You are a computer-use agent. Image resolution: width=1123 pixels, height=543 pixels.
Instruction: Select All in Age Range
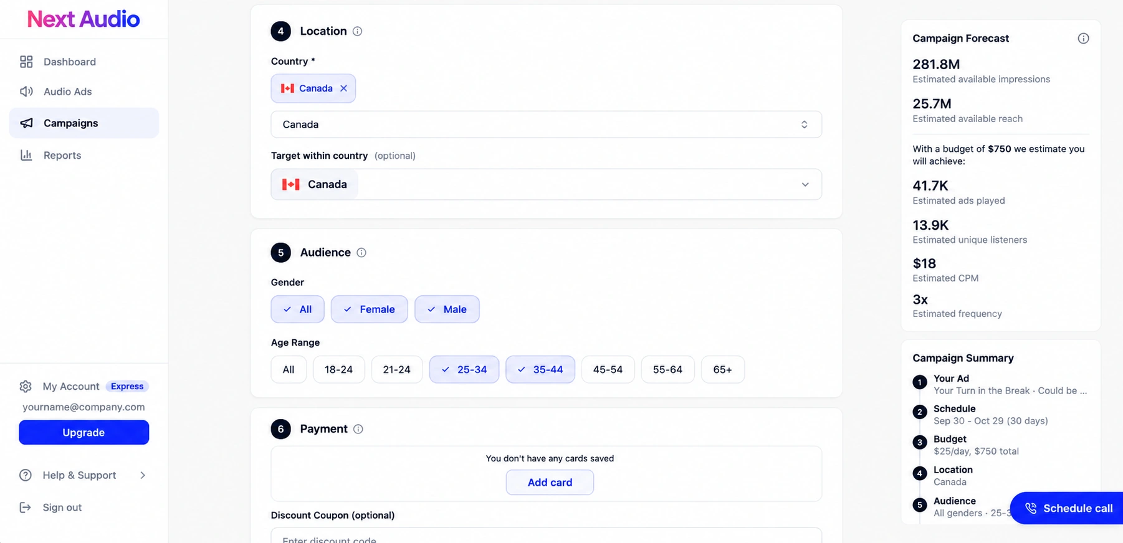pos(289,369)
